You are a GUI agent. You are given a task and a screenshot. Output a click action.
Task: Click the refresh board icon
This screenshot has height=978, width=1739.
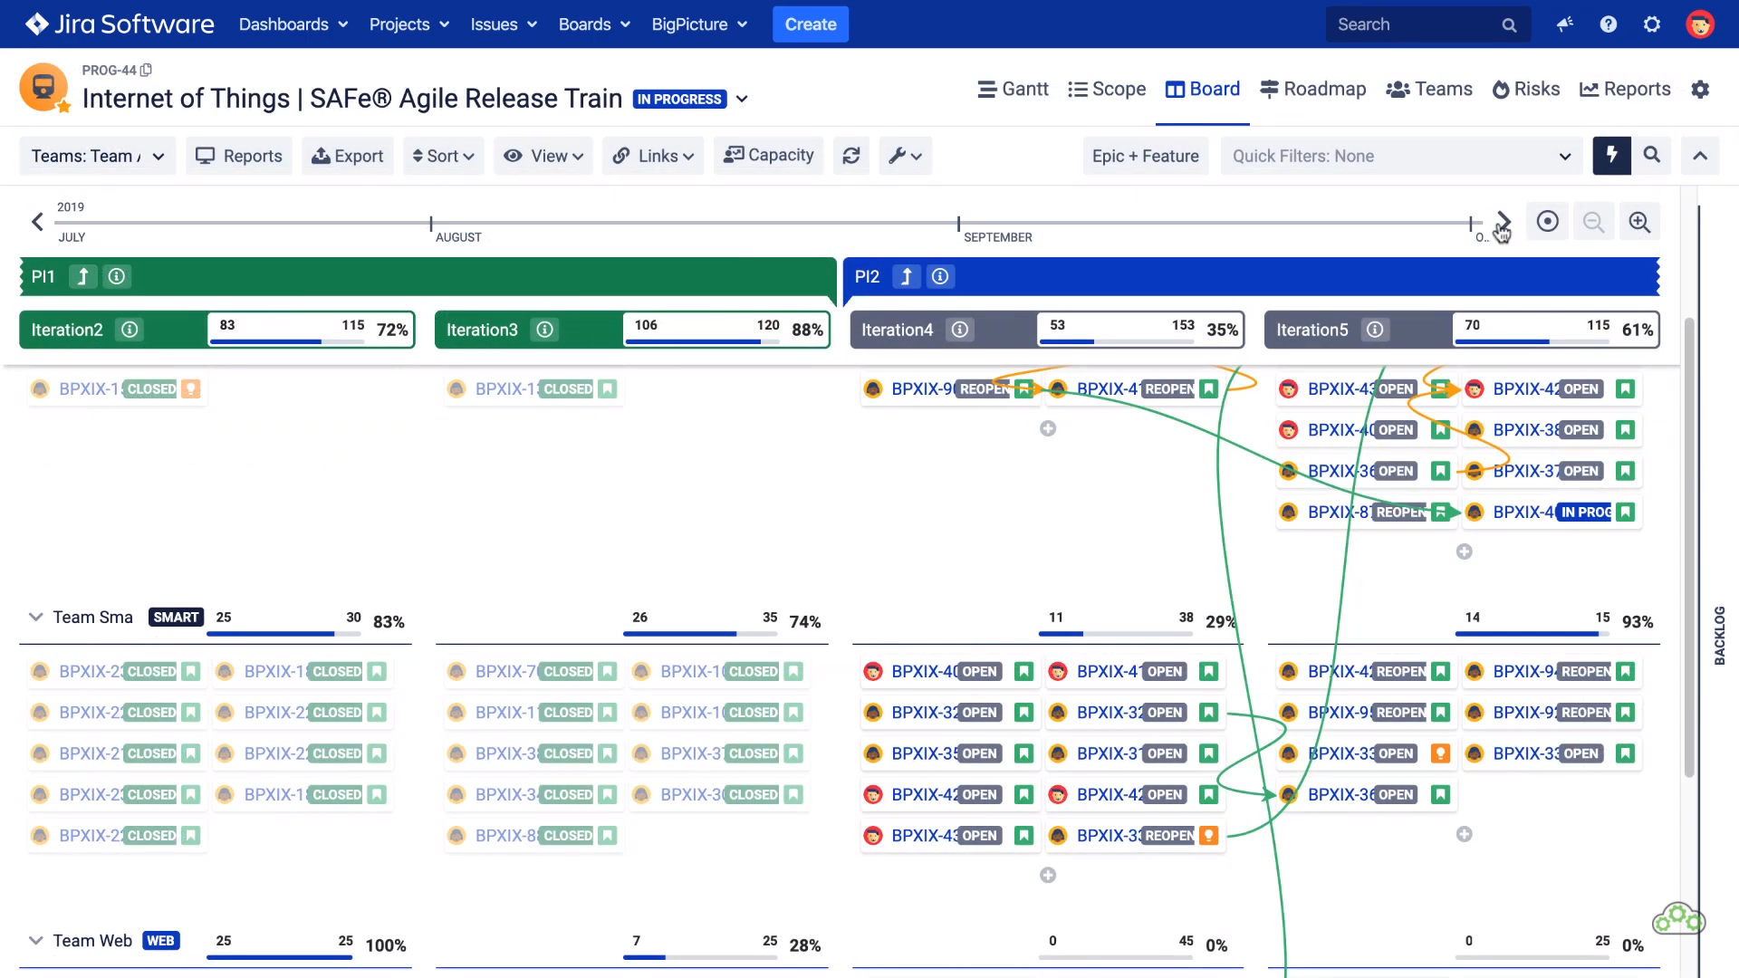coord(850,155)
